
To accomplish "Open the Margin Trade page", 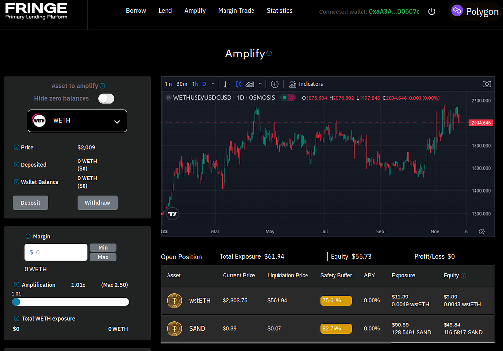I will [236, 11].
